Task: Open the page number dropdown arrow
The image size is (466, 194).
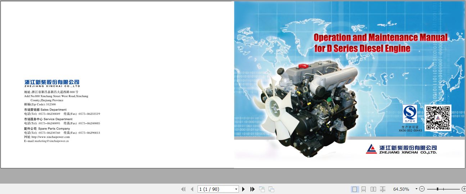Action: coord(236,189)
